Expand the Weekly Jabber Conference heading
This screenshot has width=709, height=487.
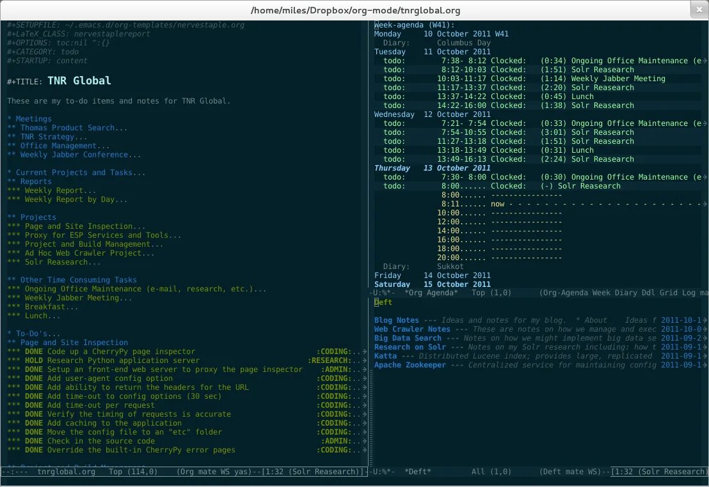pyautogui.click(x=74, y=155)
